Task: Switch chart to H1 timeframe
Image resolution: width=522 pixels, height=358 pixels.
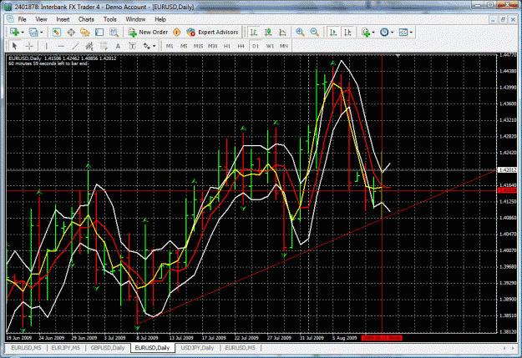Action: tap(226, 46)
